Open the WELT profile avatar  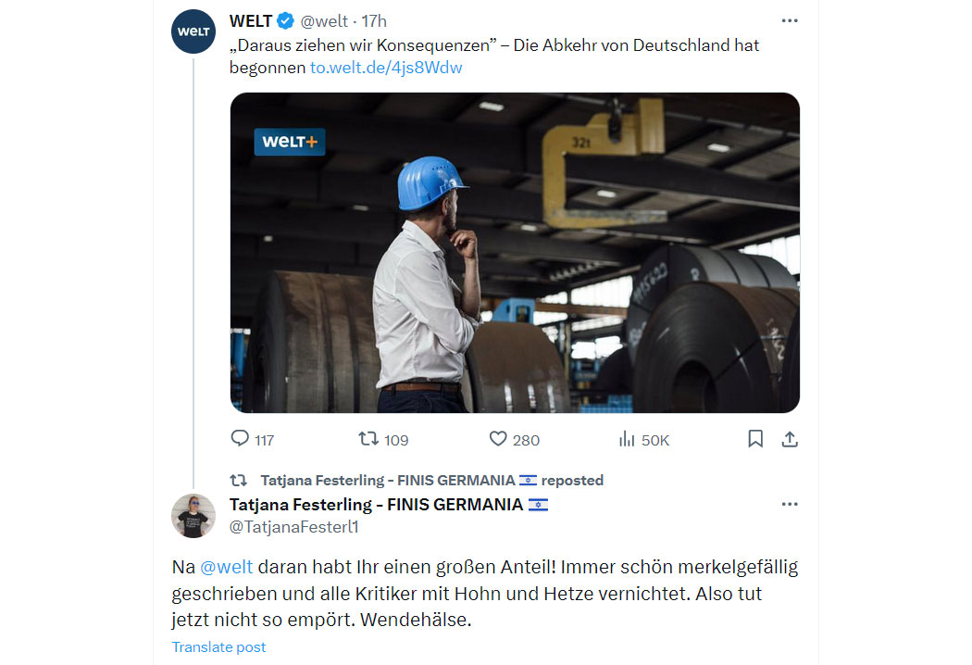(x=193, y=31)
